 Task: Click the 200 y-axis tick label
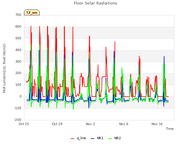pyautogui.click(x=18, y=73)
